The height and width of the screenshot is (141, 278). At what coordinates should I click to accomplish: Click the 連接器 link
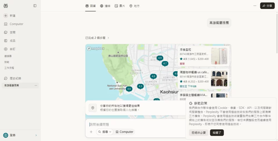coord(8,56)
